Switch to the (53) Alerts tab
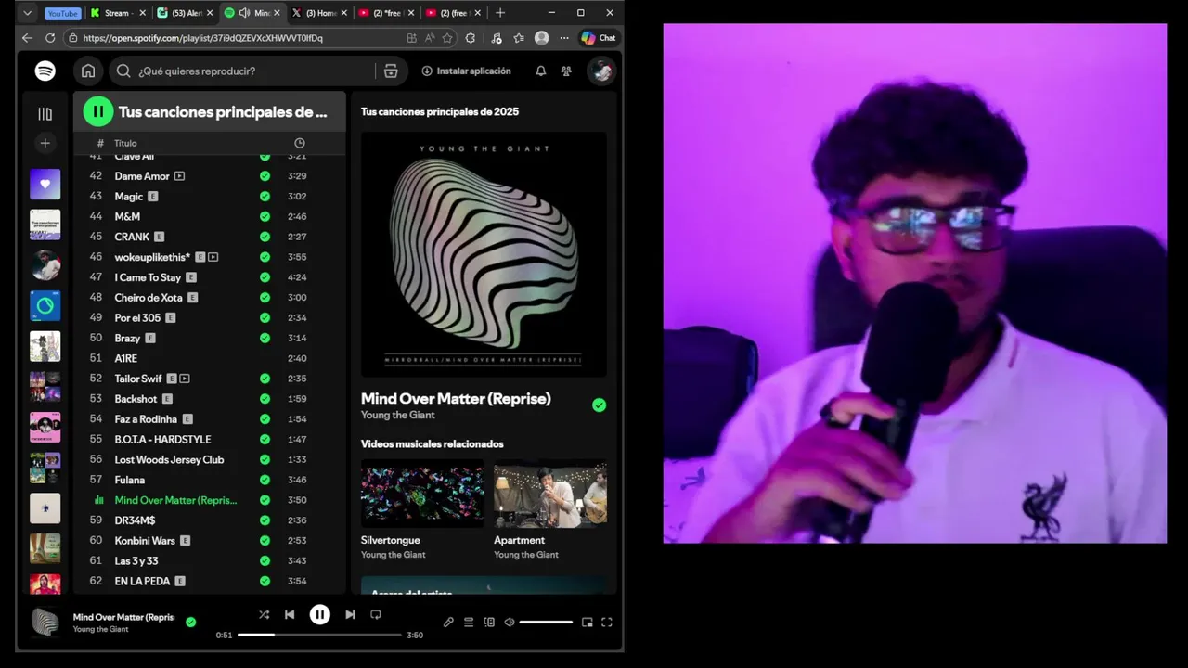 click(x=184, y=13)
